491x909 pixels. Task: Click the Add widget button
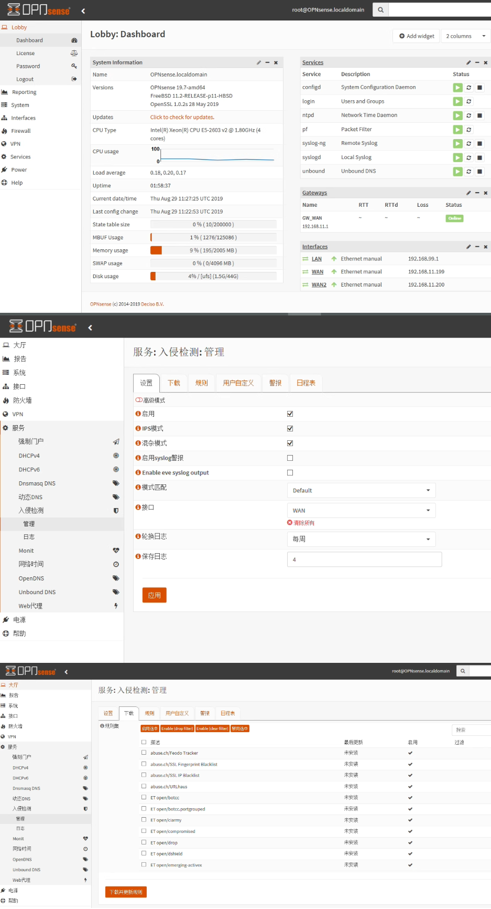click(x=417, y=36)
